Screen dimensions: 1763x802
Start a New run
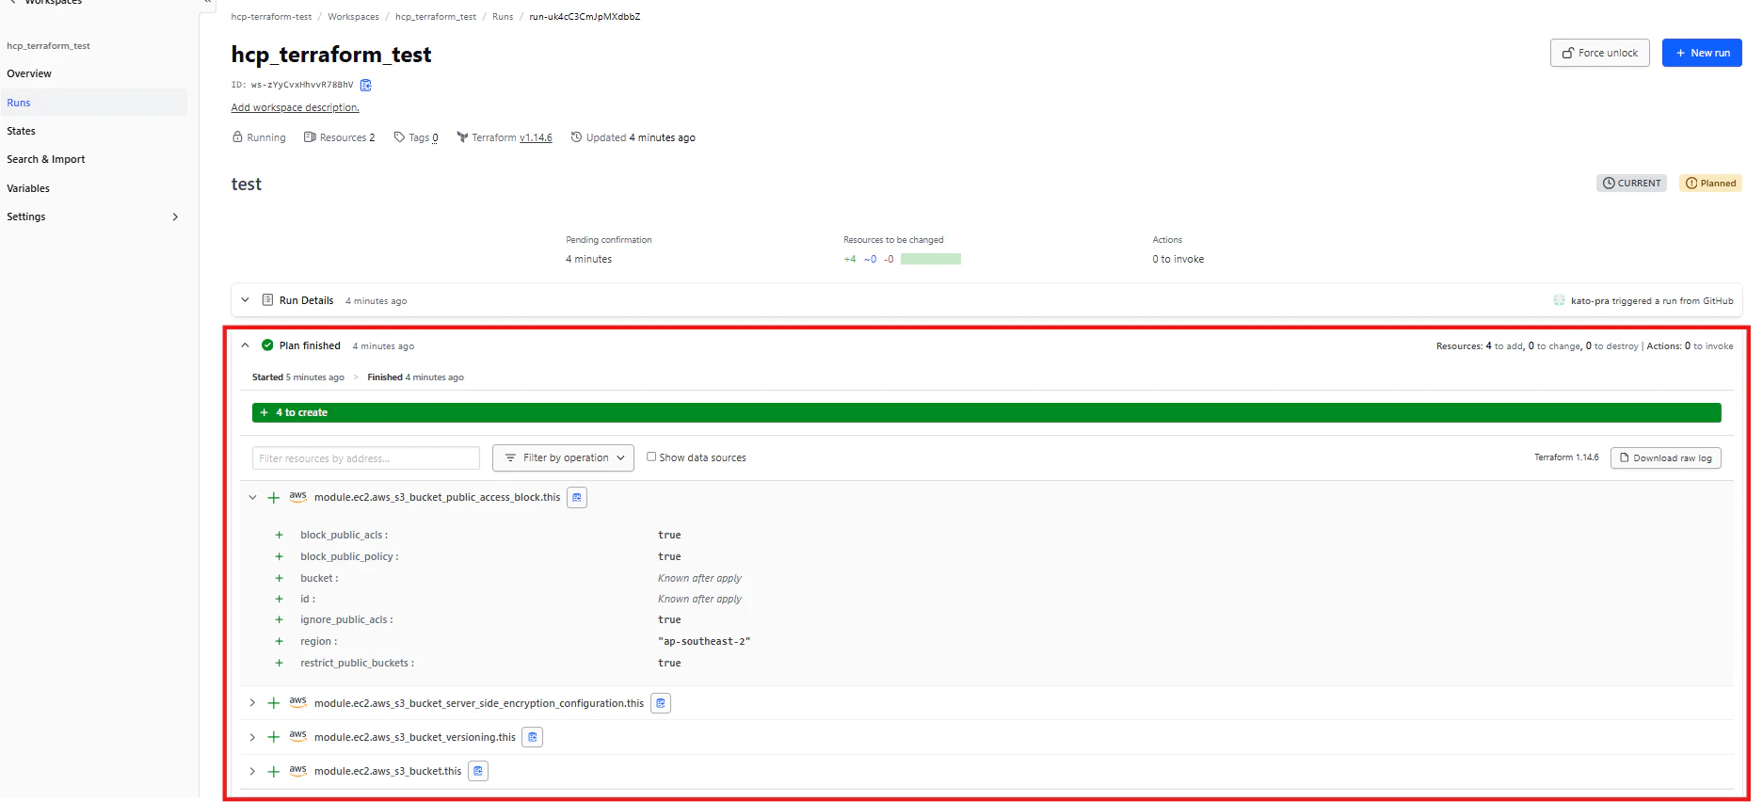point(1702,53)
